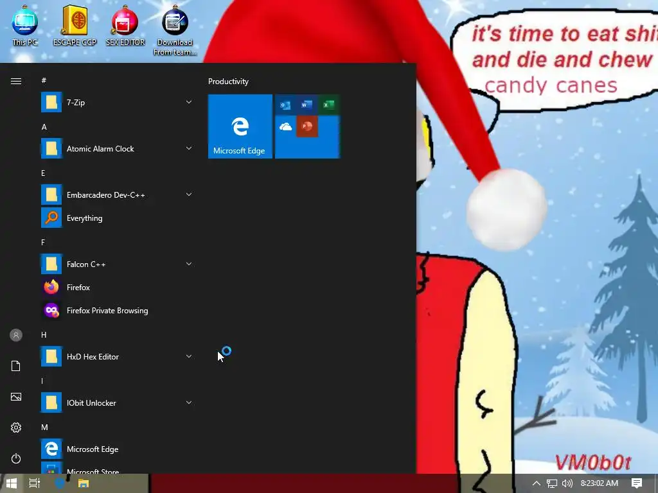Open the This PC desktop icon

tap(25, 25)
